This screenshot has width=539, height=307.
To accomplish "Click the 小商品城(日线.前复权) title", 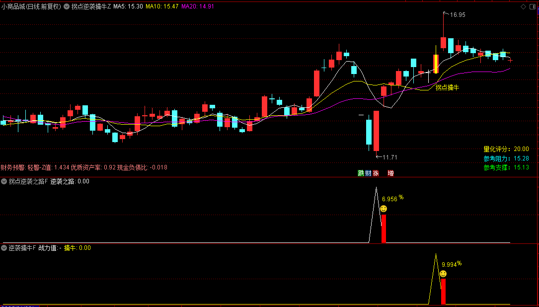I will click(31, 6).
